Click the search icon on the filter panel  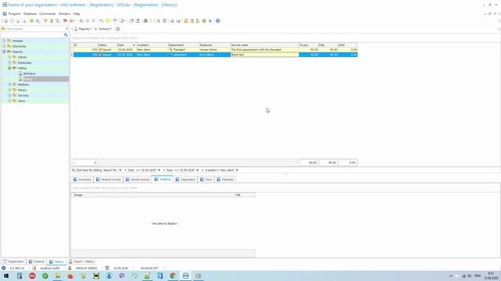pos(74,170)
